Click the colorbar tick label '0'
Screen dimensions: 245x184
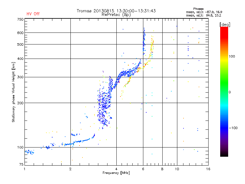click(230, 92)
